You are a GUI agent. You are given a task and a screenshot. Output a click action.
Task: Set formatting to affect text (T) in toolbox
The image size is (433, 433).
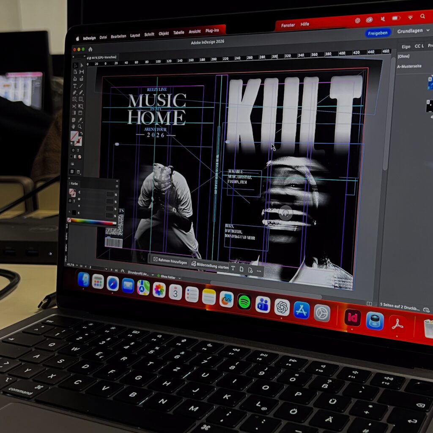78,150
